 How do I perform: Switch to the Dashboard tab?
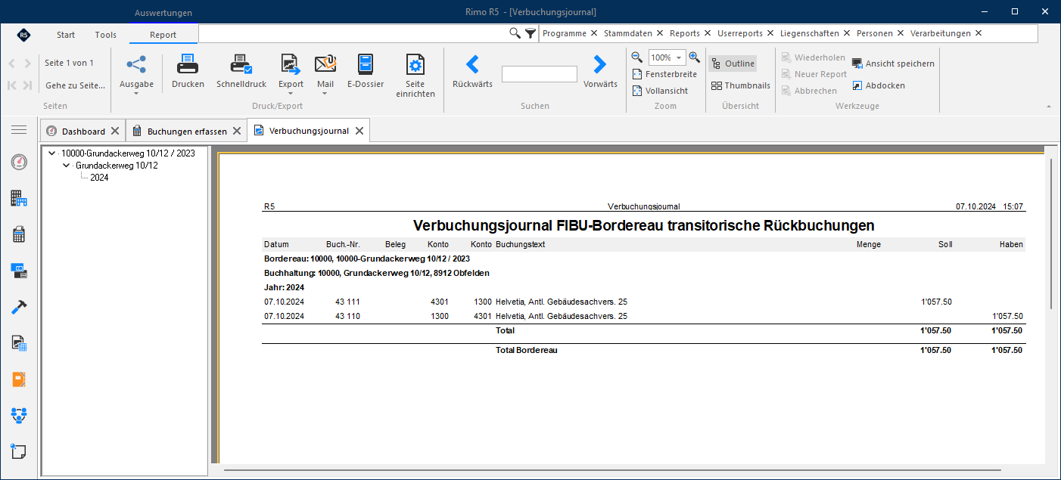[83, 132]
